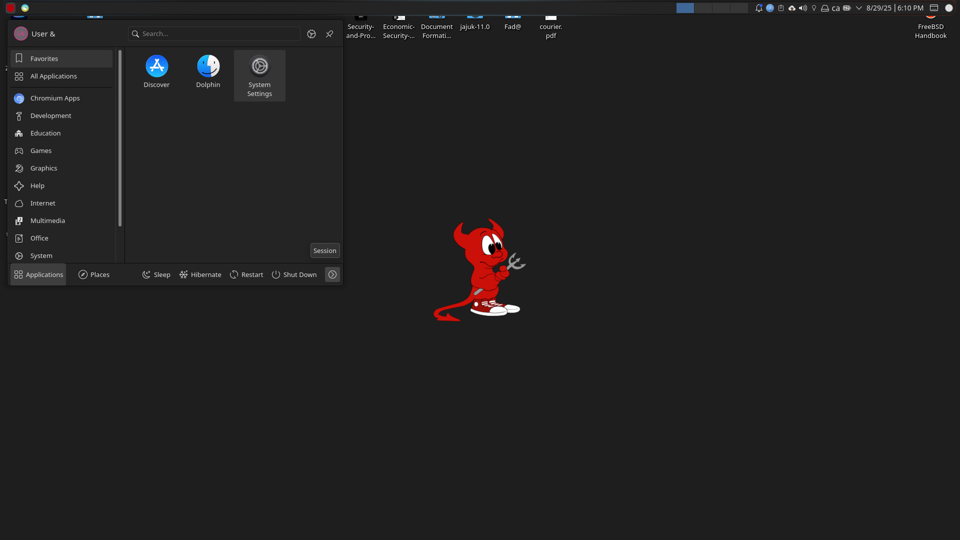Expand the hidden system tray icons arrow
960x540 pixels.
tap(859, 8)
